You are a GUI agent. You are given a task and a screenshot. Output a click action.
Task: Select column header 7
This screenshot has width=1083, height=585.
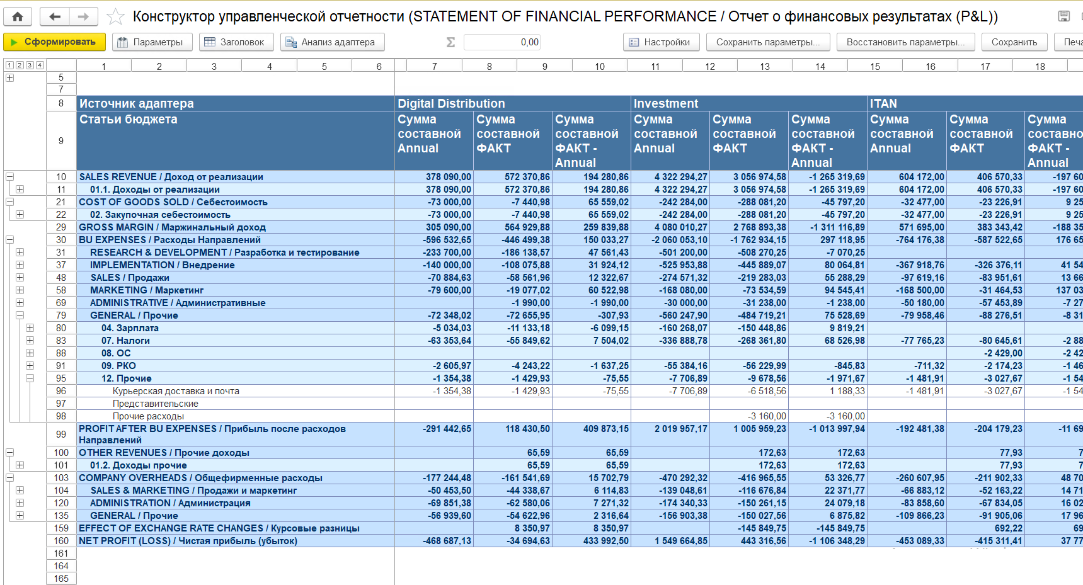pyautogui.click(x=434, y=66)
